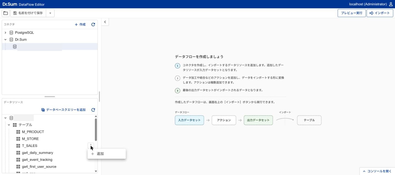395x175 pixels.
Task: Create a new connector with 作成
Action: (80, 24)
